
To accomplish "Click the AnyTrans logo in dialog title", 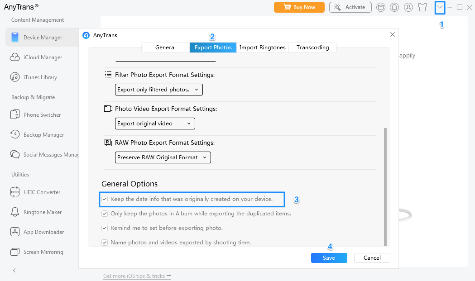I will 86,35.
